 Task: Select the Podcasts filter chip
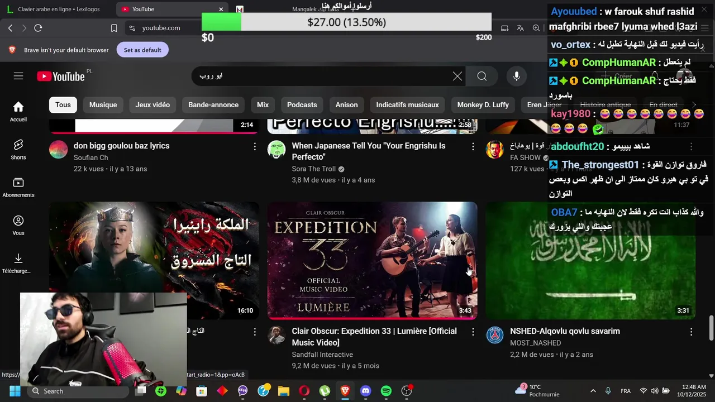(x=302, y=105)
